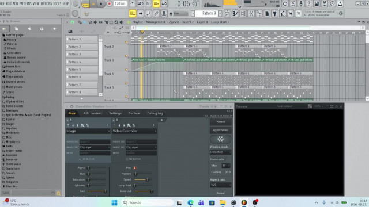Screen dimensions: 369x207
Task: Toggle Track 4 mute dot
Action: [126, 83]
